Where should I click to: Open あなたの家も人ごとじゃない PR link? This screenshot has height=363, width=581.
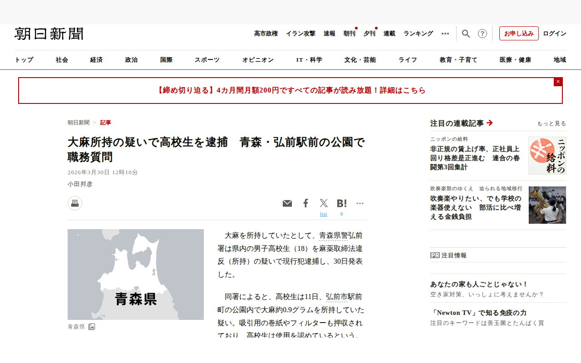coord(479,285)
